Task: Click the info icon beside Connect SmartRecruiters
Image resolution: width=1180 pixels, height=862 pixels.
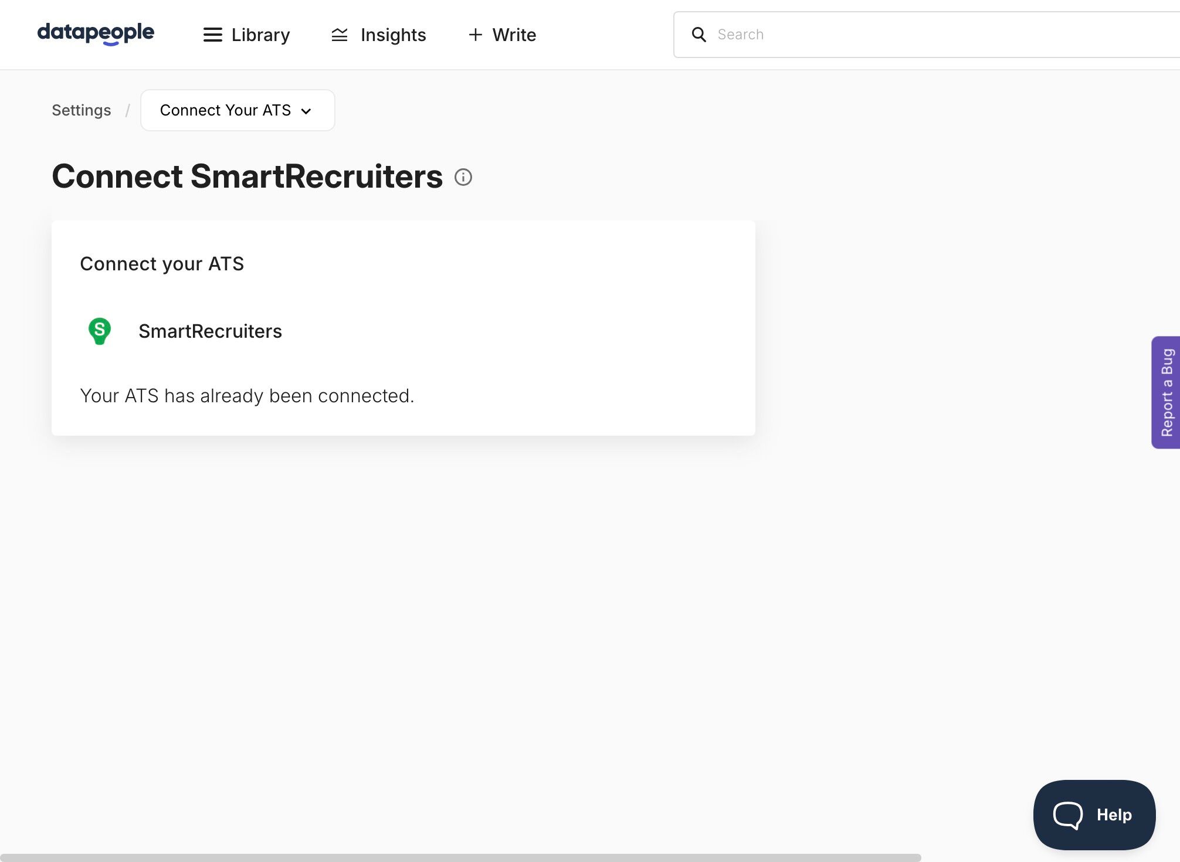Action: [463, 177]
